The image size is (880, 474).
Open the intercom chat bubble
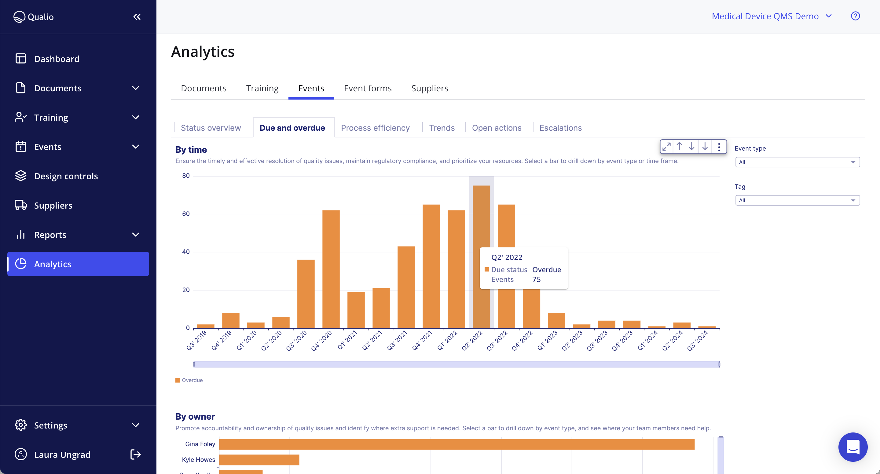click(x=853, y=447)
